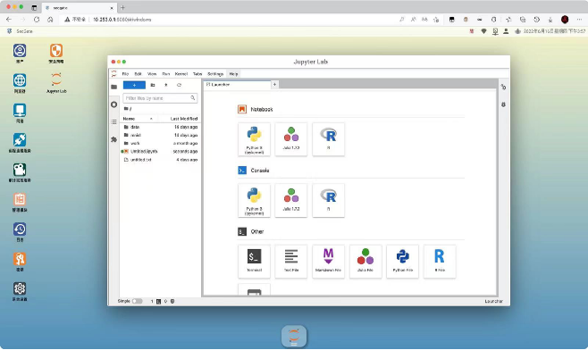588x350 pixels.
Task: Start an R console from Console section
Action: point(328,201)
